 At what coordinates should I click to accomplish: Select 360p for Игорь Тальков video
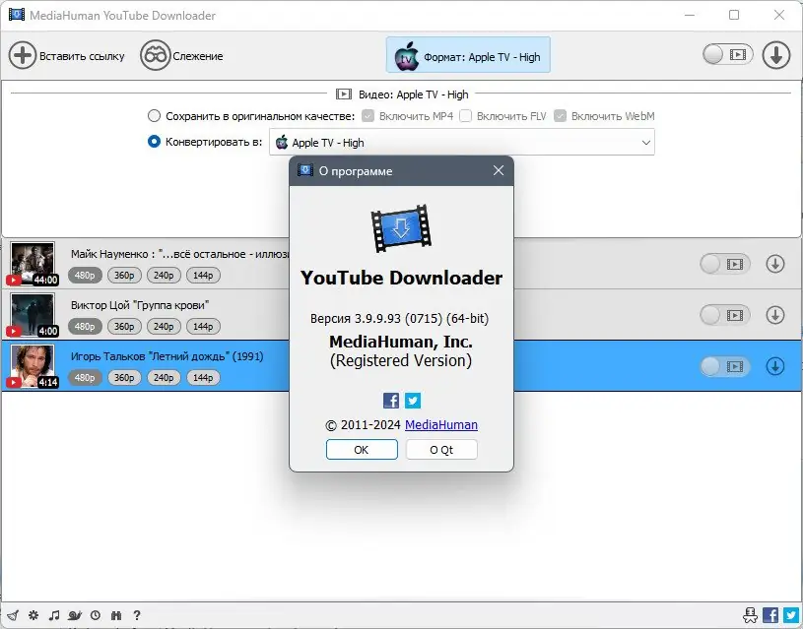[x=124, y=378]
